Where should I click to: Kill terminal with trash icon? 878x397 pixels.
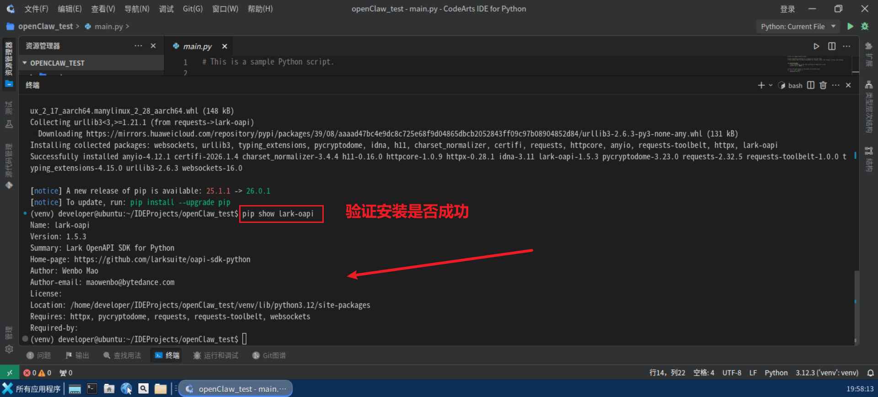click(x=823, y=85)
